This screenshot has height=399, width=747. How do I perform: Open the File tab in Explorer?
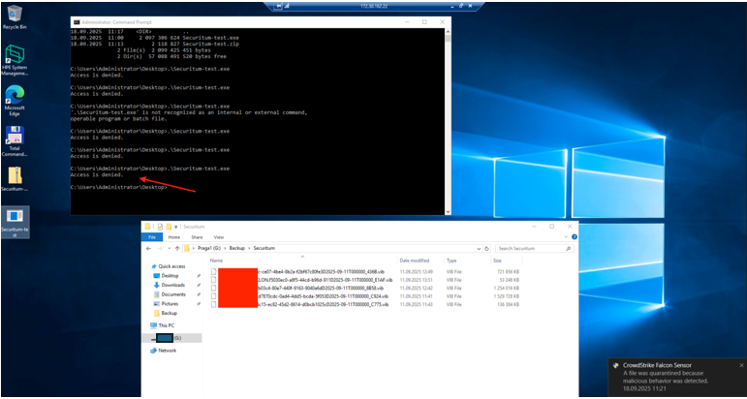[x=152, y=236]
